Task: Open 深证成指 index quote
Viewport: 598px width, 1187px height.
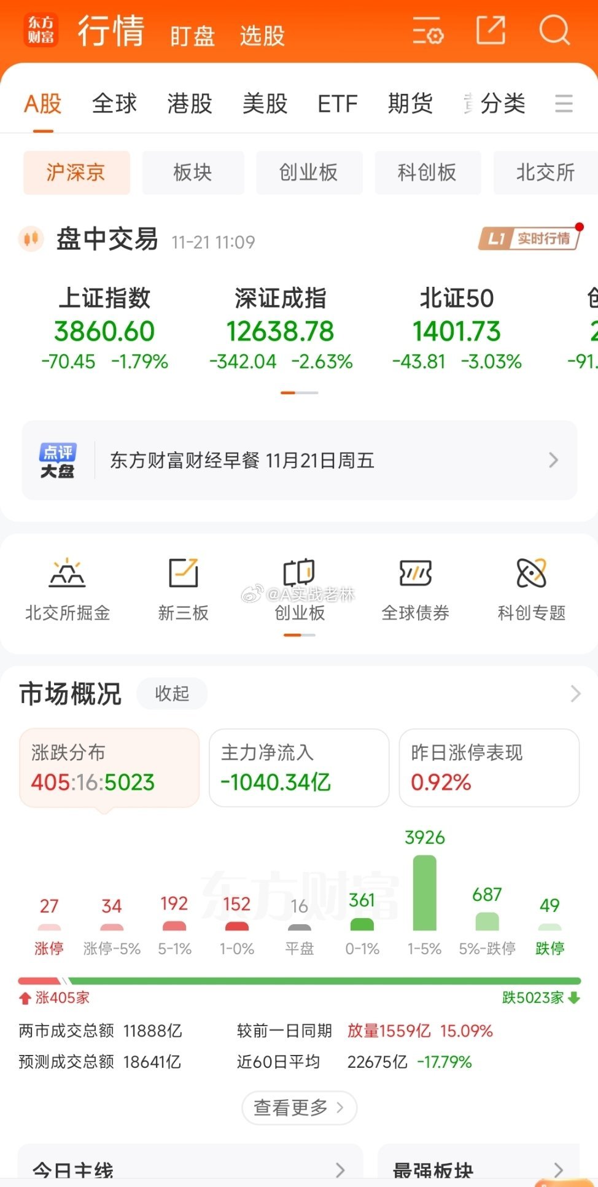Action: pos(281,329)
